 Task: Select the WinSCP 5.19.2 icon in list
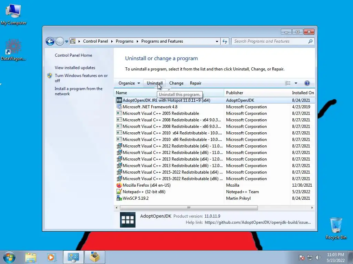click(119, 198)
